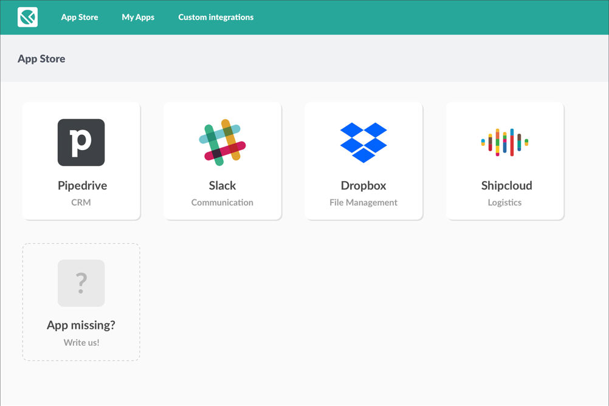Click the Dropbox logo icon

pos(363,143)
